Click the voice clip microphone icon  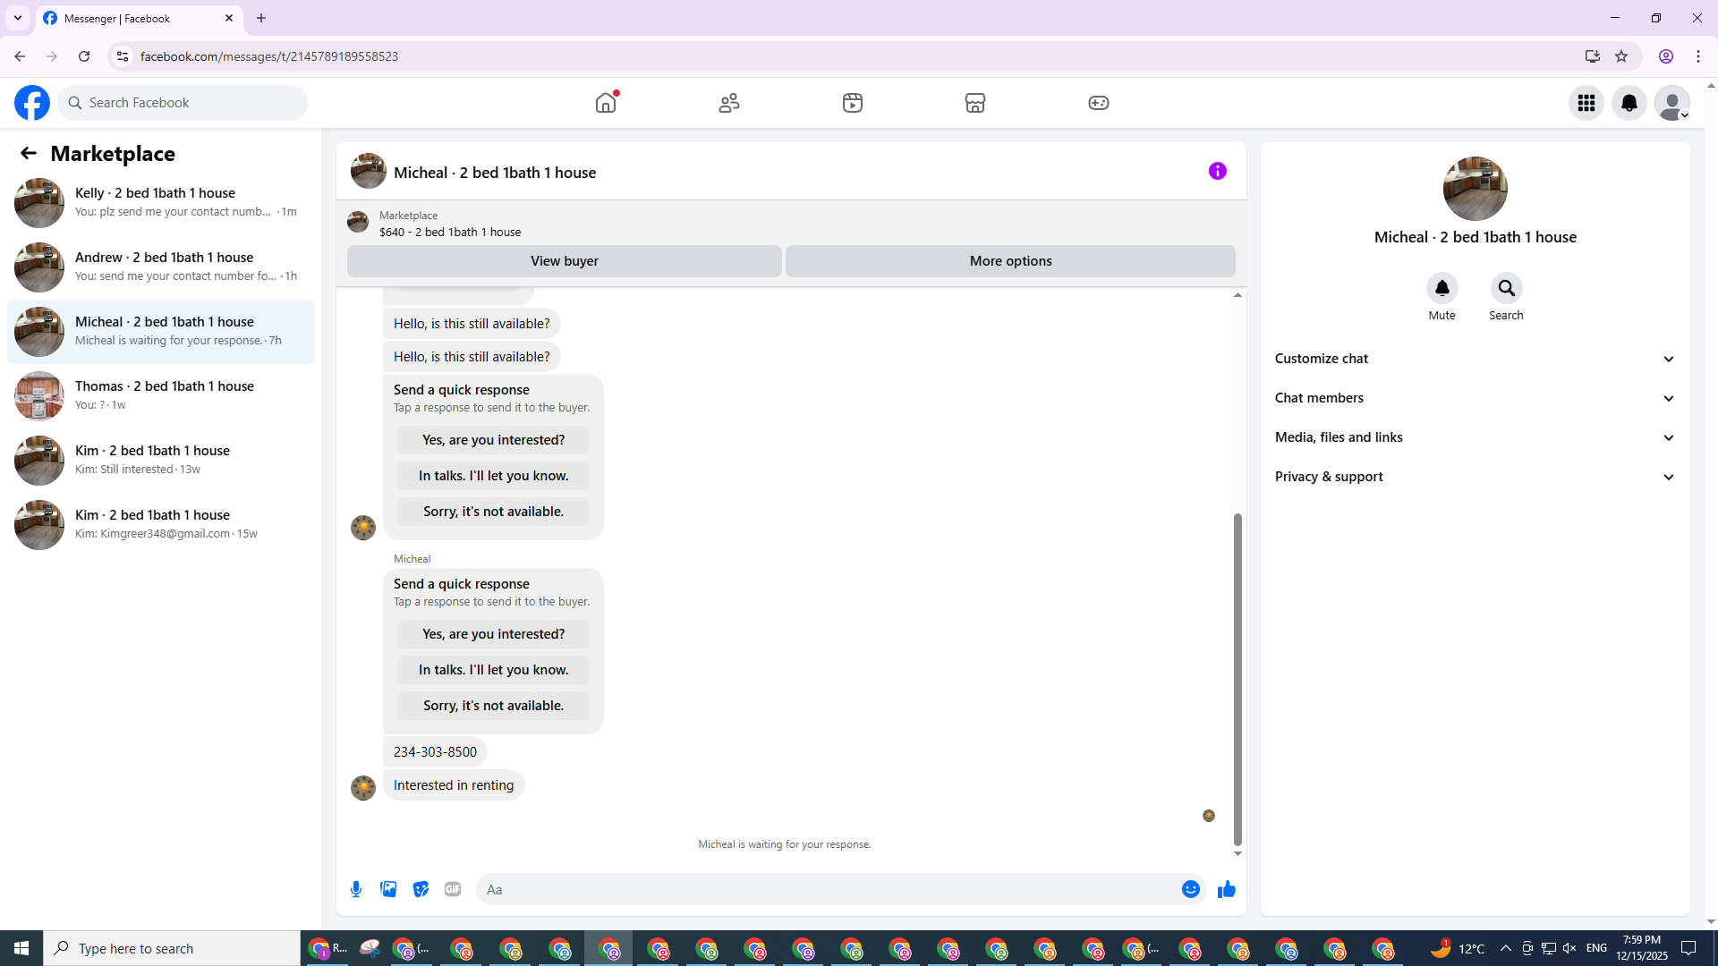tap(356, 889)
